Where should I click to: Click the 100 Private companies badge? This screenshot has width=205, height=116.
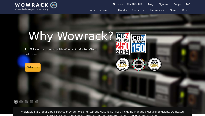pos(139,64)
